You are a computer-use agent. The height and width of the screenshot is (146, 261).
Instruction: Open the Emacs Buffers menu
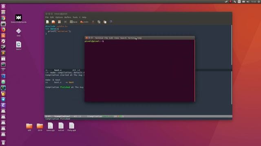pyautogui.click(x=68, y=17)
